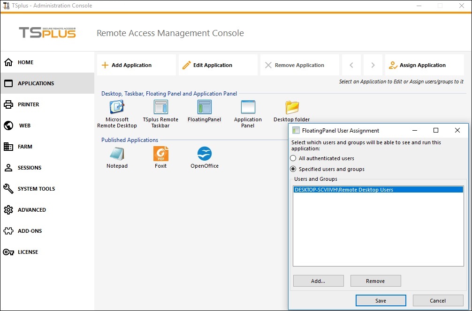Open the Microsoft Remote Desktop application icon
472x311 pixels.
(117, 108)
